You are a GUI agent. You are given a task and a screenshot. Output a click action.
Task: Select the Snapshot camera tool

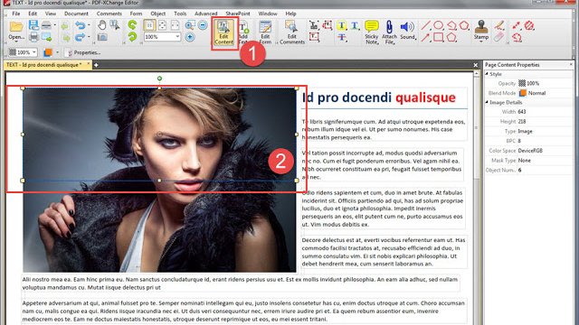pos(102,37)
